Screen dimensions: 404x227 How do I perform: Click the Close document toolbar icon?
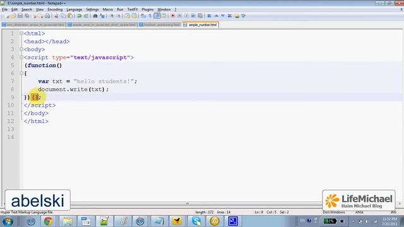[34, 16]
